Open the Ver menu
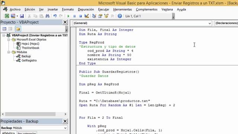The height and width of the screenshot is (134, 238). click(x=41, y=9)
